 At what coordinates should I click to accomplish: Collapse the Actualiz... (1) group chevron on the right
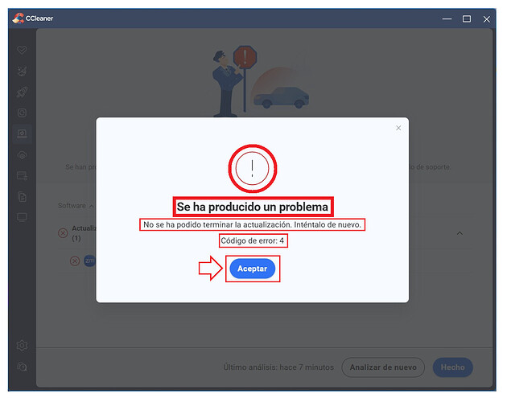tap(460, 233)
